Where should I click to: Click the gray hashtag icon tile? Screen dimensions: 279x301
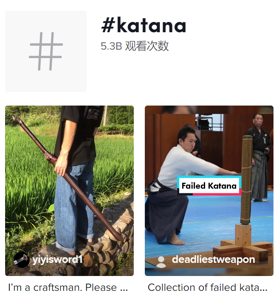click(46, 51)
